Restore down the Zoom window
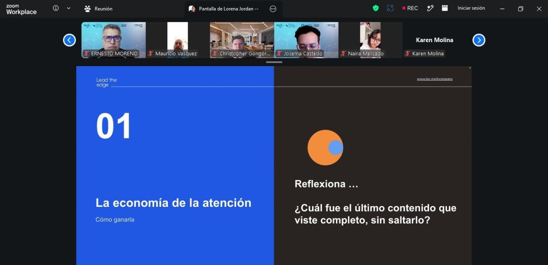Screen dimensions: 548x265 (x=521, y=8)
